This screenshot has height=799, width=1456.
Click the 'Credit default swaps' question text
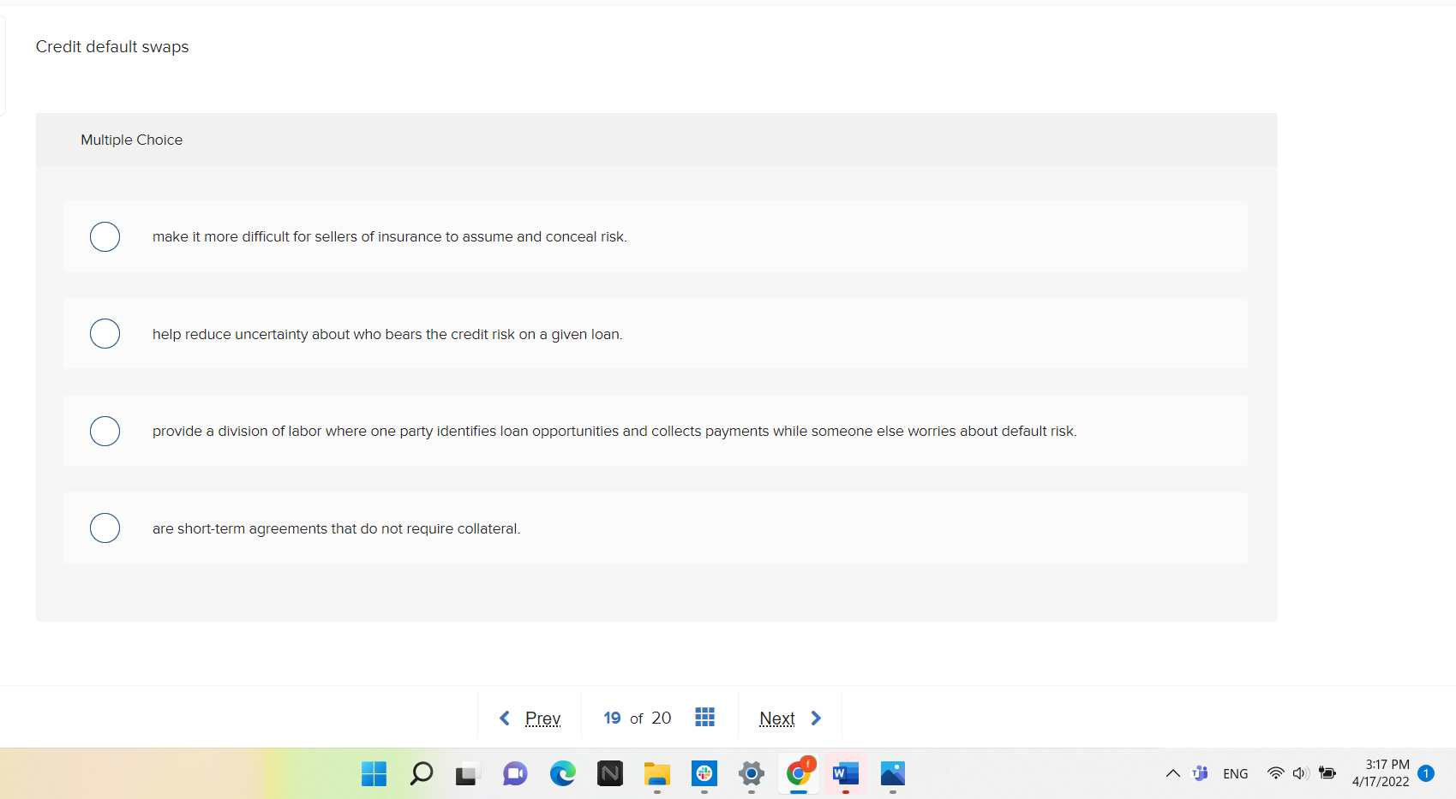(x=112, y=47)
